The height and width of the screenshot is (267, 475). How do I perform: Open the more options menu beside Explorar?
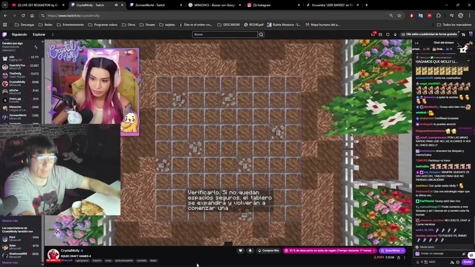[x=53, y=34]
